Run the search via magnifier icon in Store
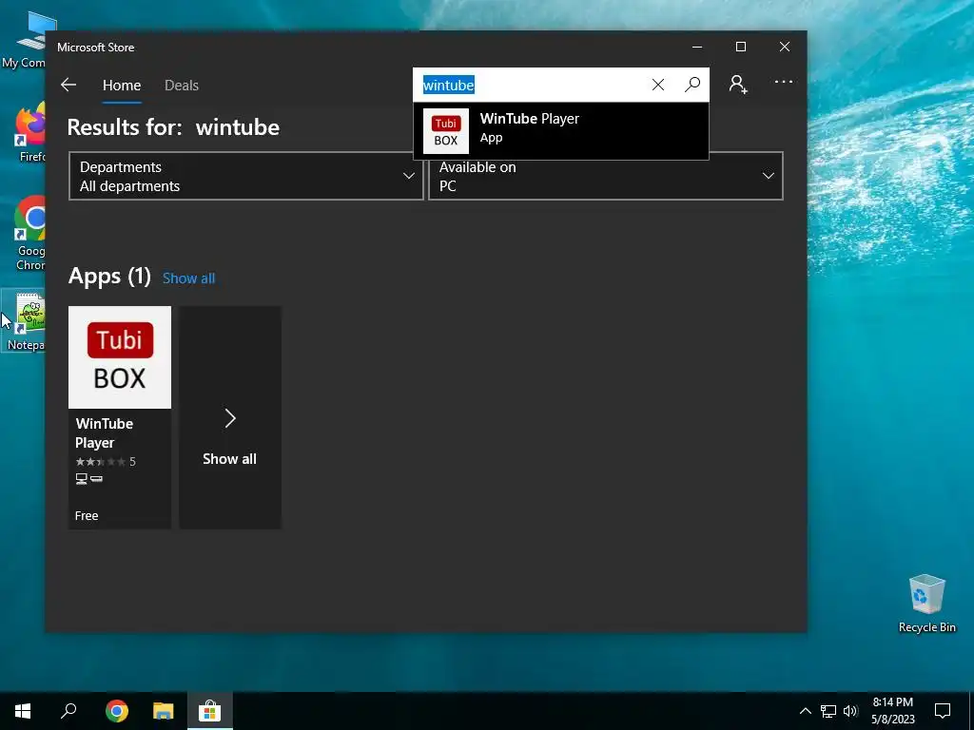Screen dimensions: 974x730 click(x=692, y=85)
